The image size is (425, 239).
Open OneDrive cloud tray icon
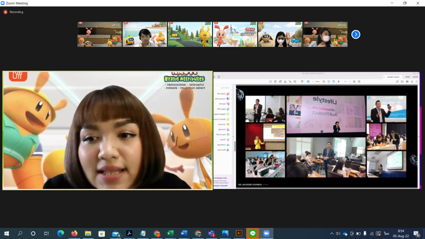[345, 234]
